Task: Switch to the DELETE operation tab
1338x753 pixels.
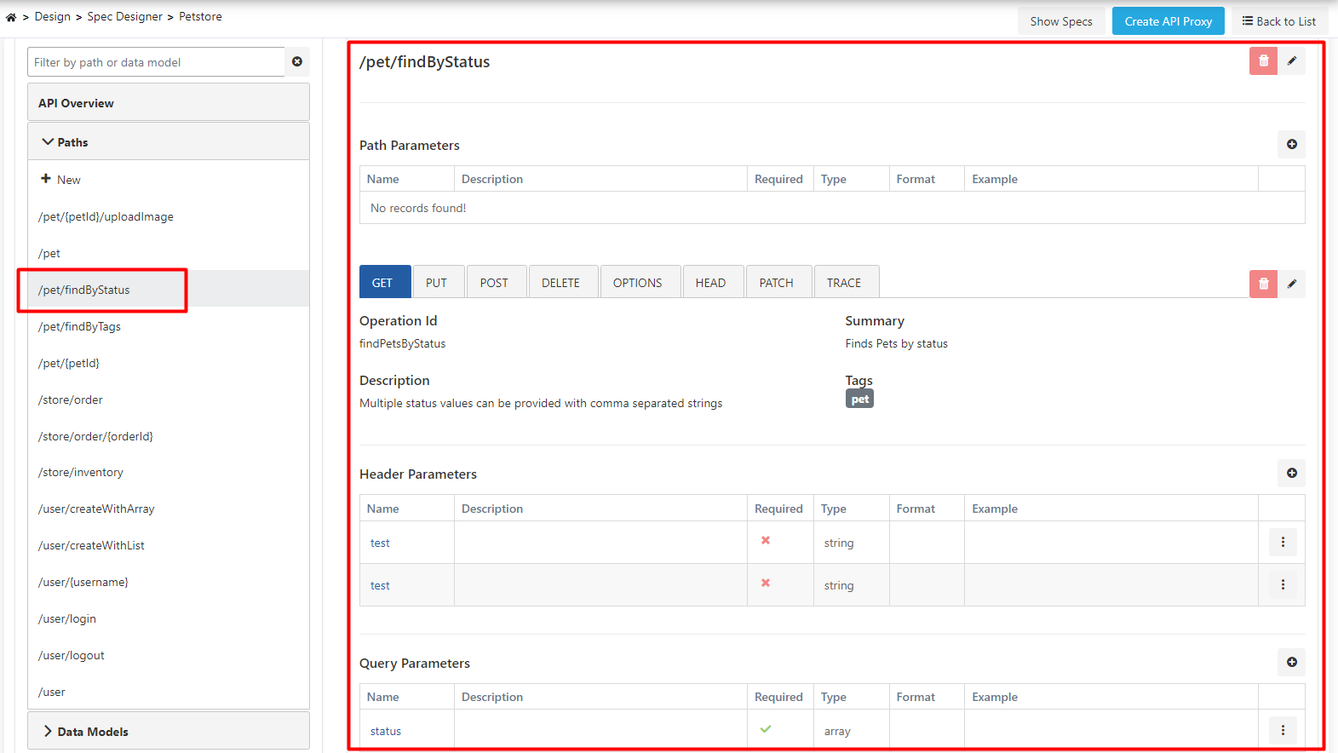Action: point(560,283)
